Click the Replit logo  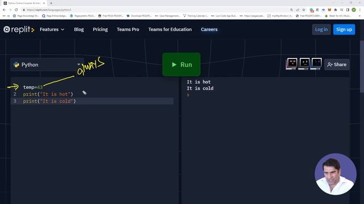click(19, 29)
